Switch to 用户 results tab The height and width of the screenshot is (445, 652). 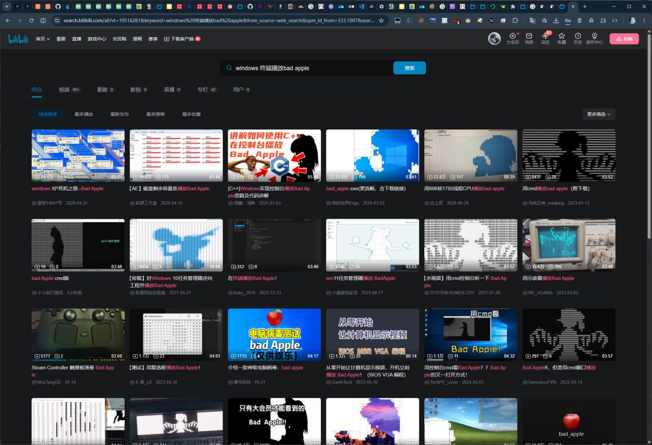tap(242, 90)
